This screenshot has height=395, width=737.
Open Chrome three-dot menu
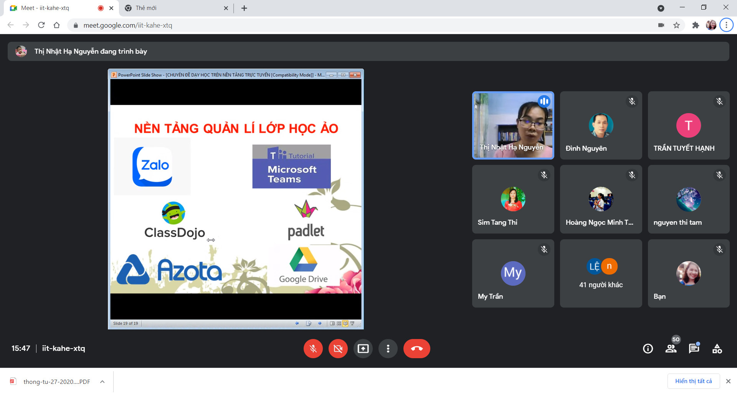[x=726, y=25]
